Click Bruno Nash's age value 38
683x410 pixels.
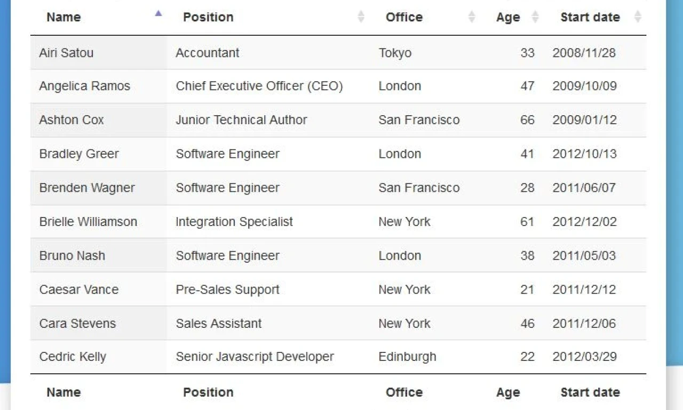coord(527,256)
